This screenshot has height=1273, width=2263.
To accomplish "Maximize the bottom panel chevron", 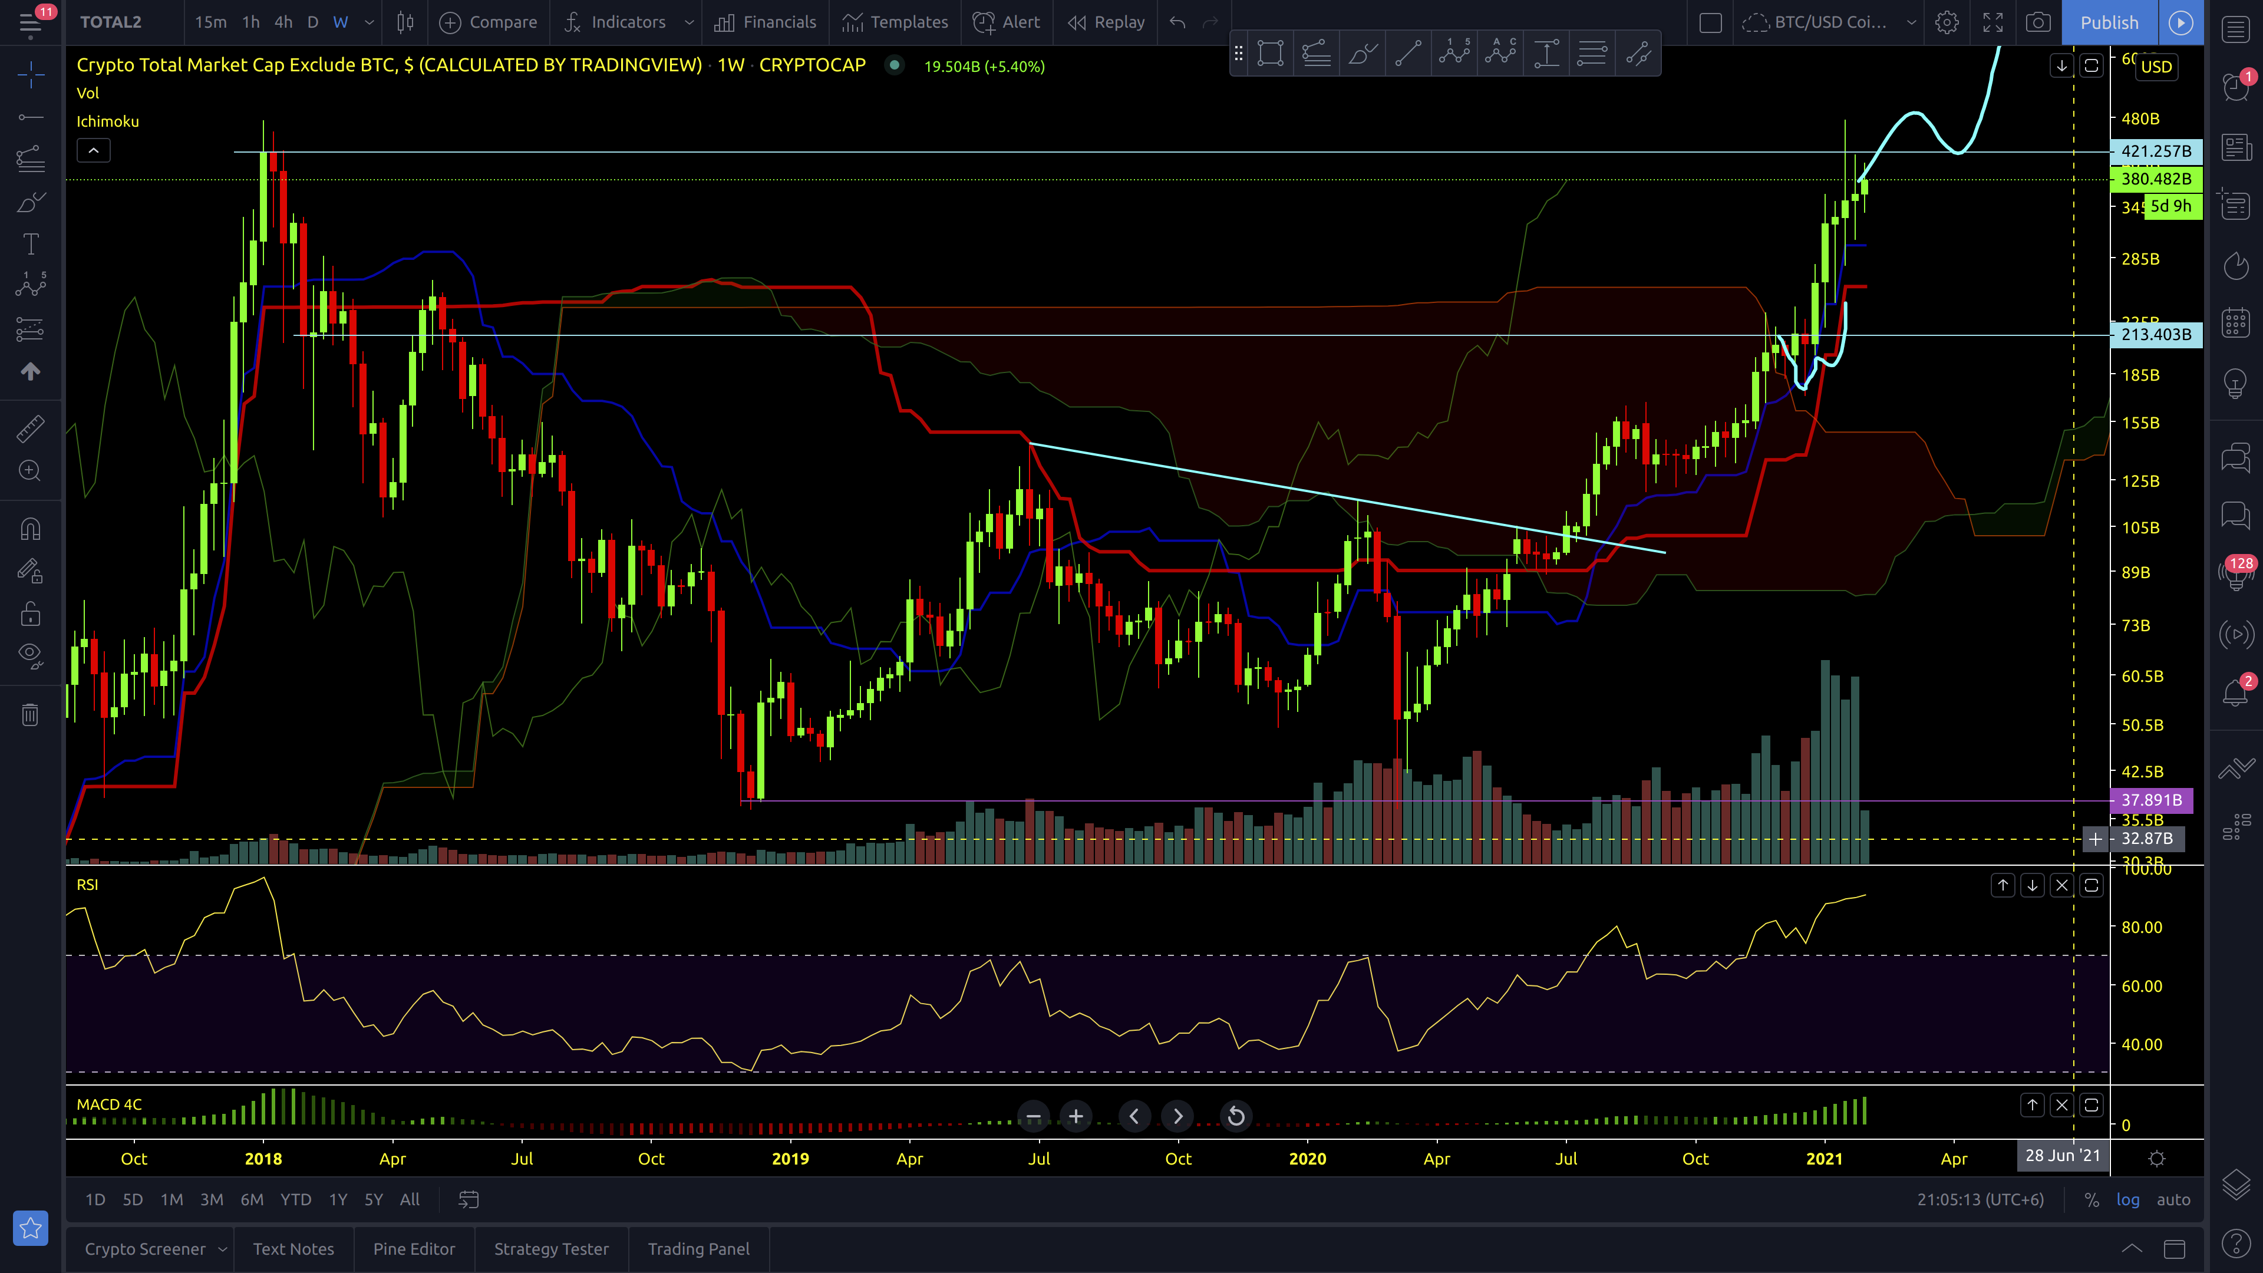I will tap(2132, 1248).
